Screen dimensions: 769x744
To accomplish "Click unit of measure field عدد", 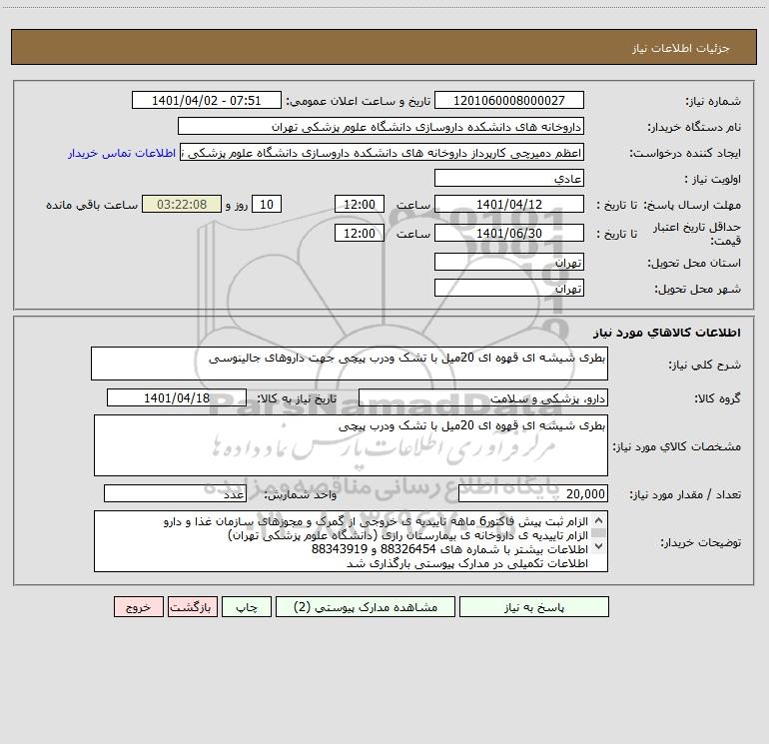I will click(x=175, y=493).
